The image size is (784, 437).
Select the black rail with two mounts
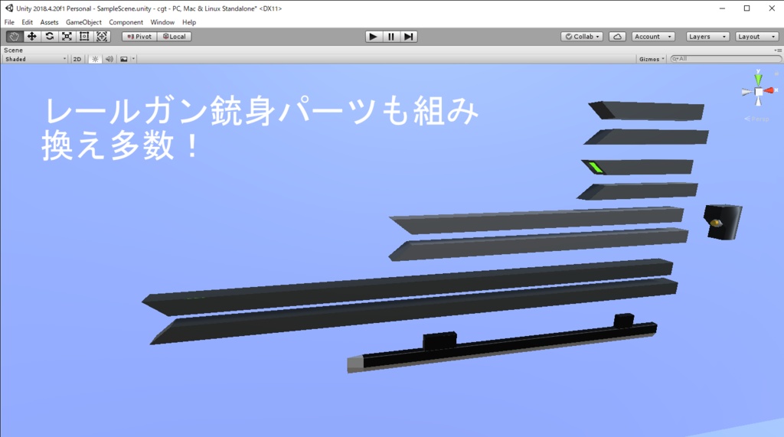pos(502,343)
